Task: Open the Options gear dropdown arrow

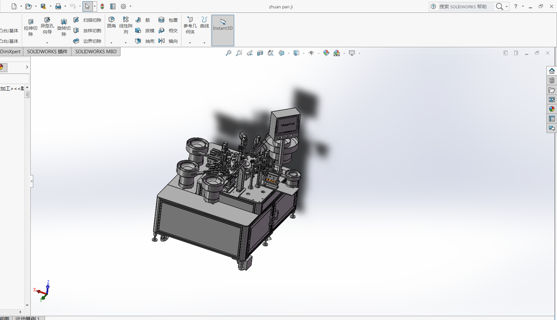Action: click(x=130, y=6)
